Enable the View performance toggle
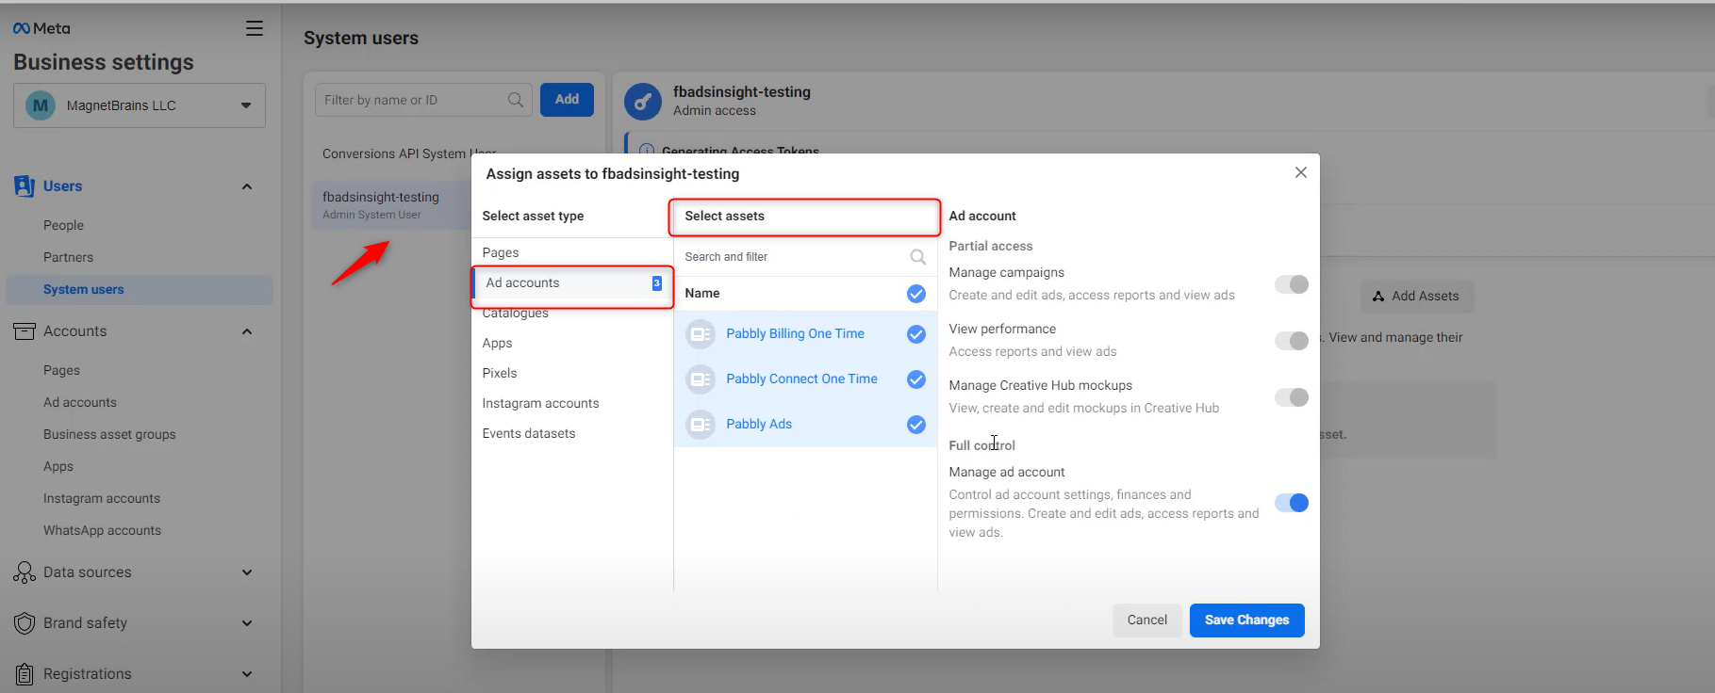This screenshot has width=1715, height=693. pos(1292,341)
